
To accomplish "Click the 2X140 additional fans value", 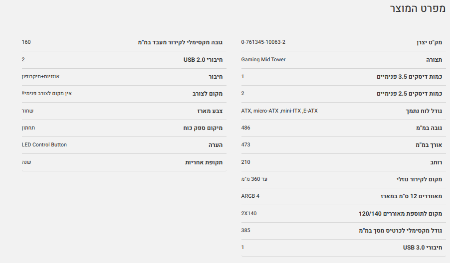I will click(249, 213).
